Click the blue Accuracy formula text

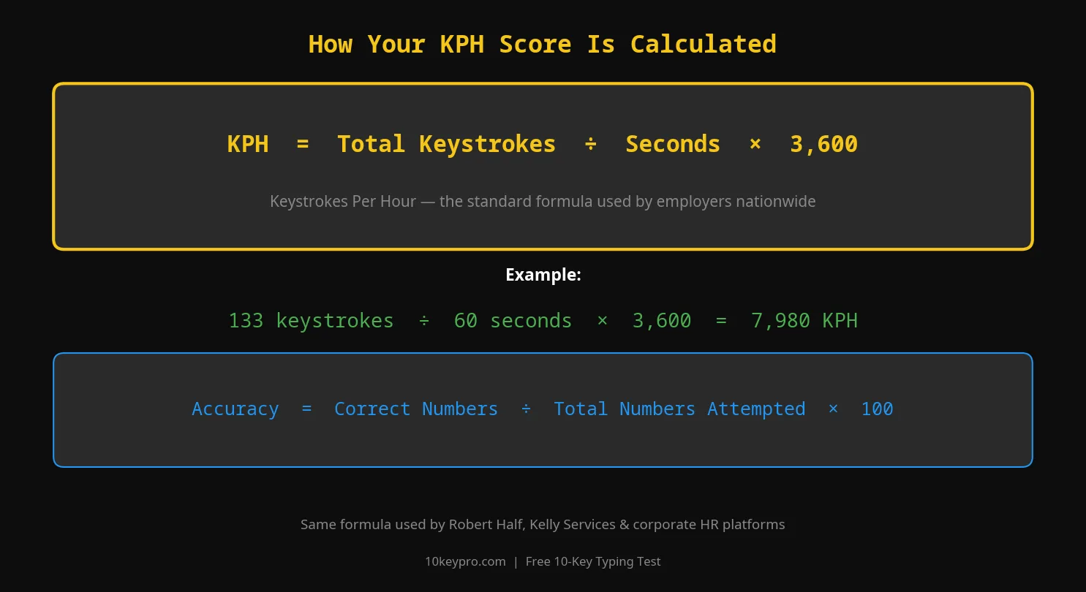(542, 409)
